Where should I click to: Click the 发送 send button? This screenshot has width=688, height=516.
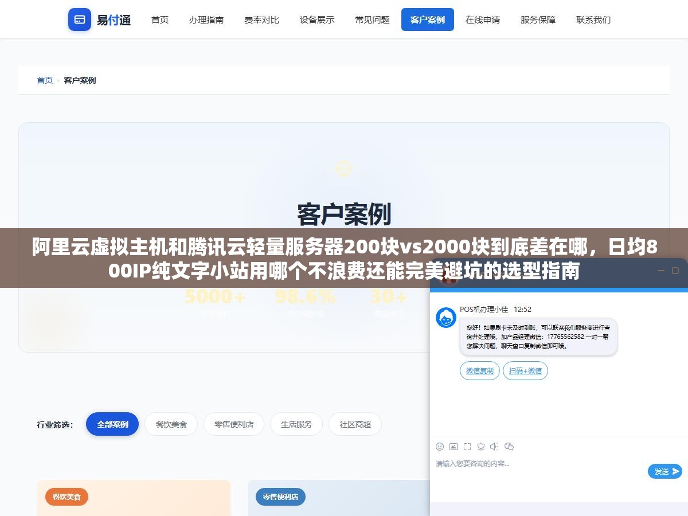pos(665,471)
